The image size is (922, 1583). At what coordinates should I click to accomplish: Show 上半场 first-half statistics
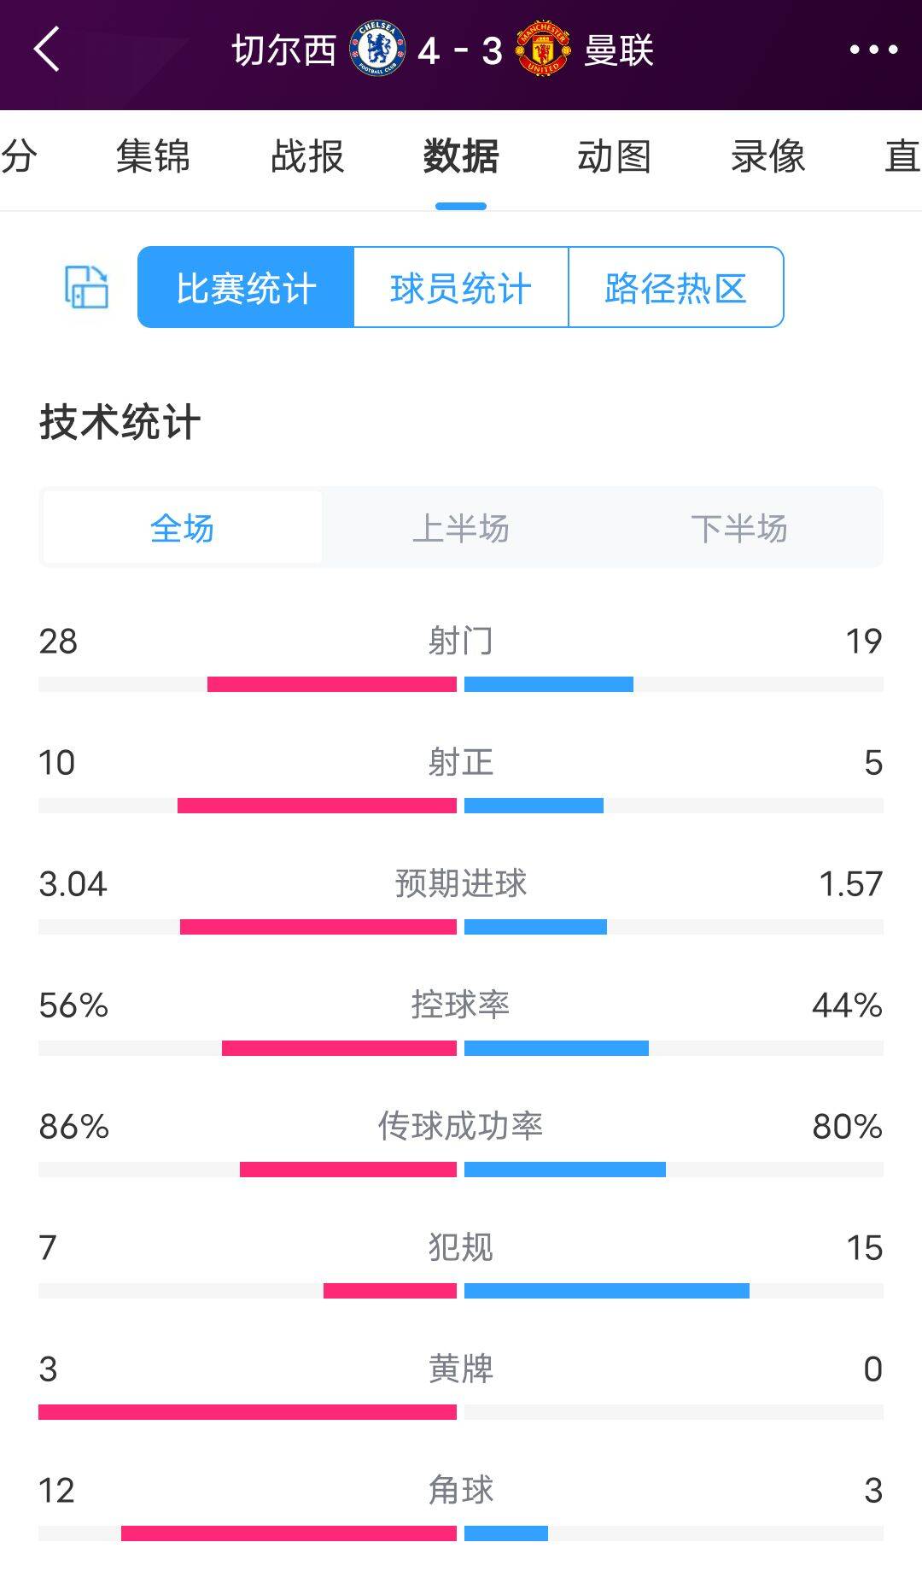461,529
